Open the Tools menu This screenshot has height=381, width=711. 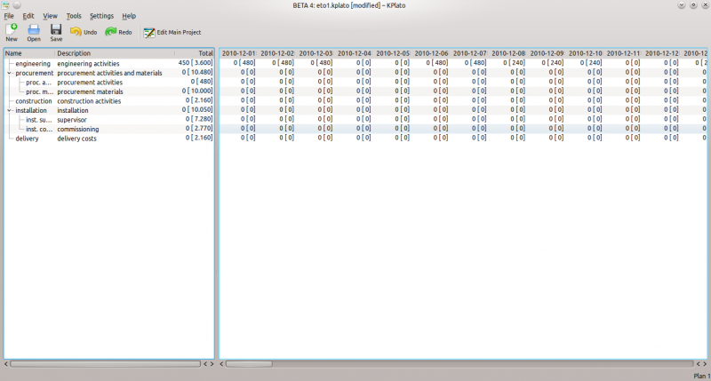74,16
